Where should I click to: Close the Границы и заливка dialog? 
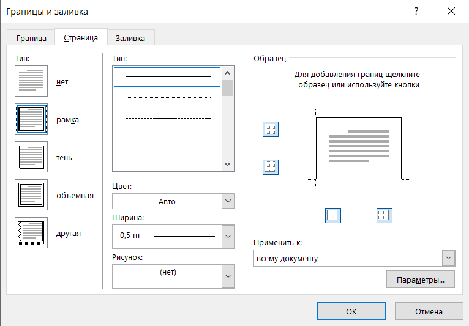451,12
